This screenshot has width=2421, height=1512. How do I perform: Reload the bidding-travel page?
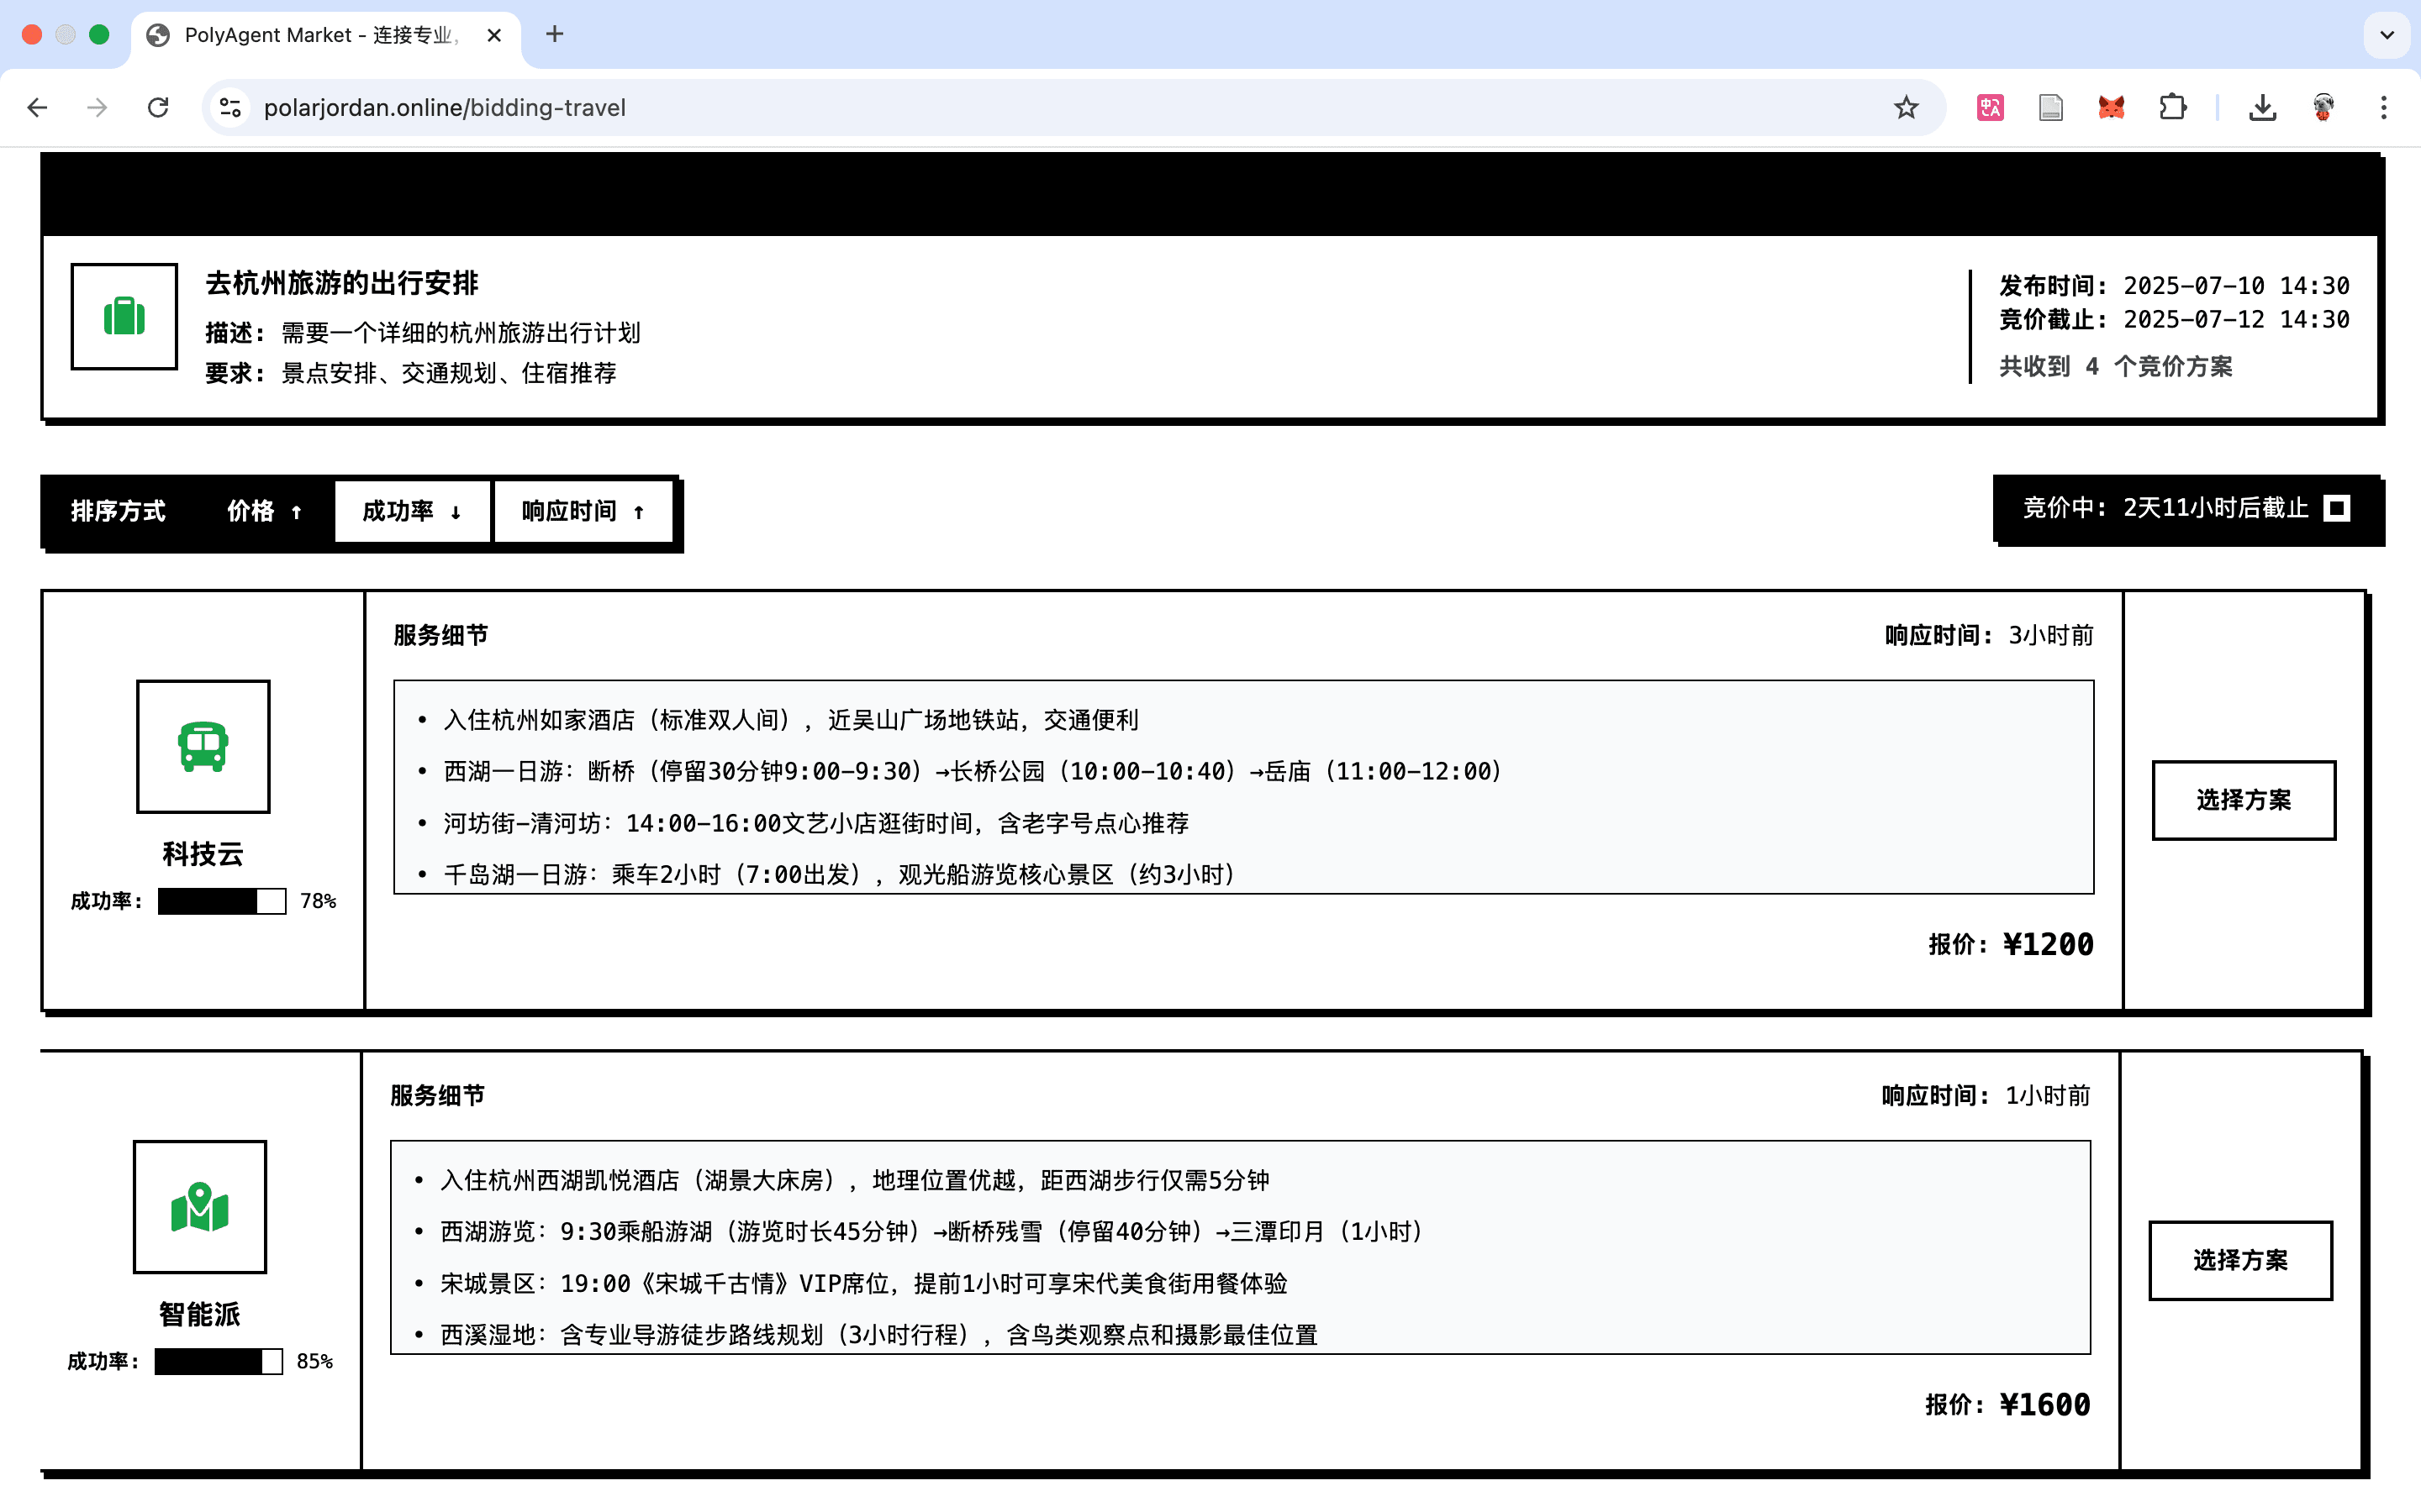pos(158,107)
